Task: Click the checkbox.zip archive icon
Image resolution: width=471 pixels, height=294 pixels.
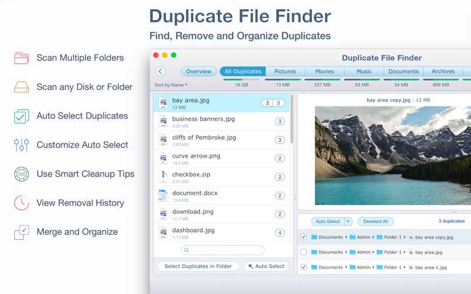Action: click(163, 177)
